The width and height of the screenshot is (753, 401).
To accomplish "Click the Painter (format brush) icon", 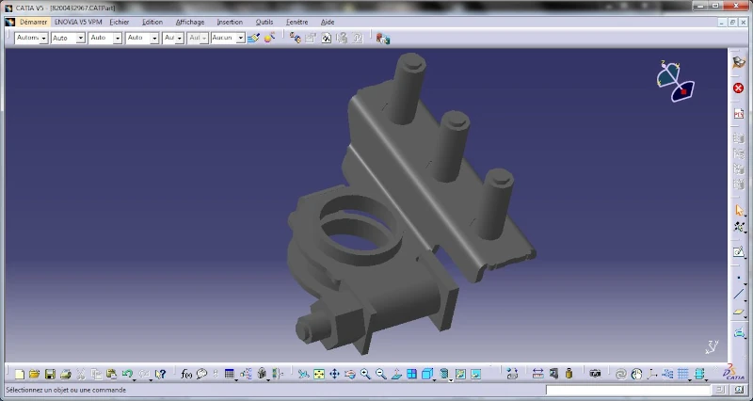I will 254,38.
